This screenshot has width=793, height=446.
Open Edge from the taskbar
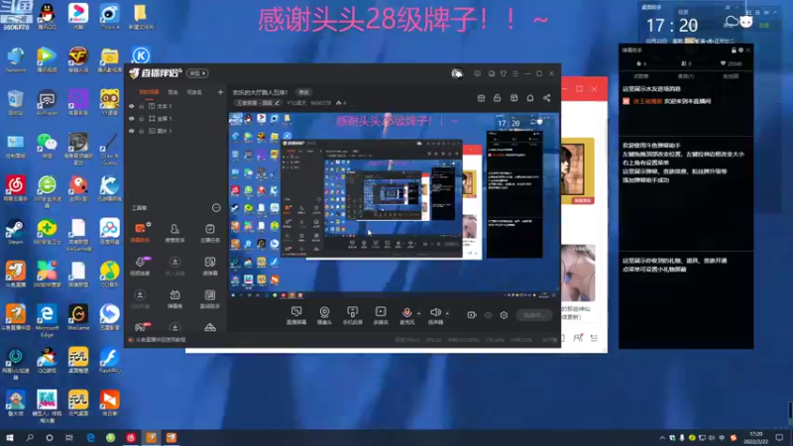[x=90, y=437]
